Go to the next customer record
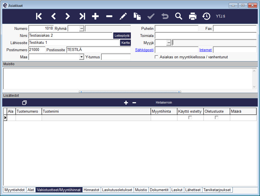The image size is (260, 196). [x=67, y=16]
